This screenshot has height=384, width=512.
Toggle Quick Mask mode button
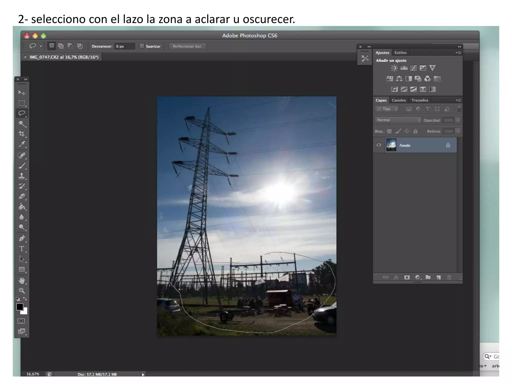click(21, 321)
